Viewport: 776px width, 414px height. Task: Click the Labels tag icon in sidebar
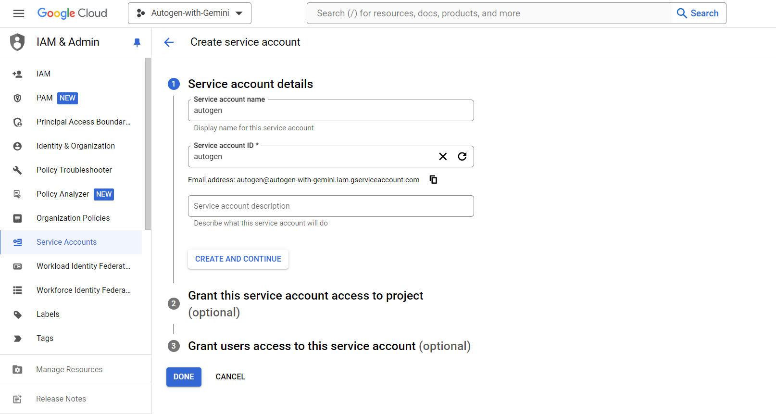coord(17,314)
